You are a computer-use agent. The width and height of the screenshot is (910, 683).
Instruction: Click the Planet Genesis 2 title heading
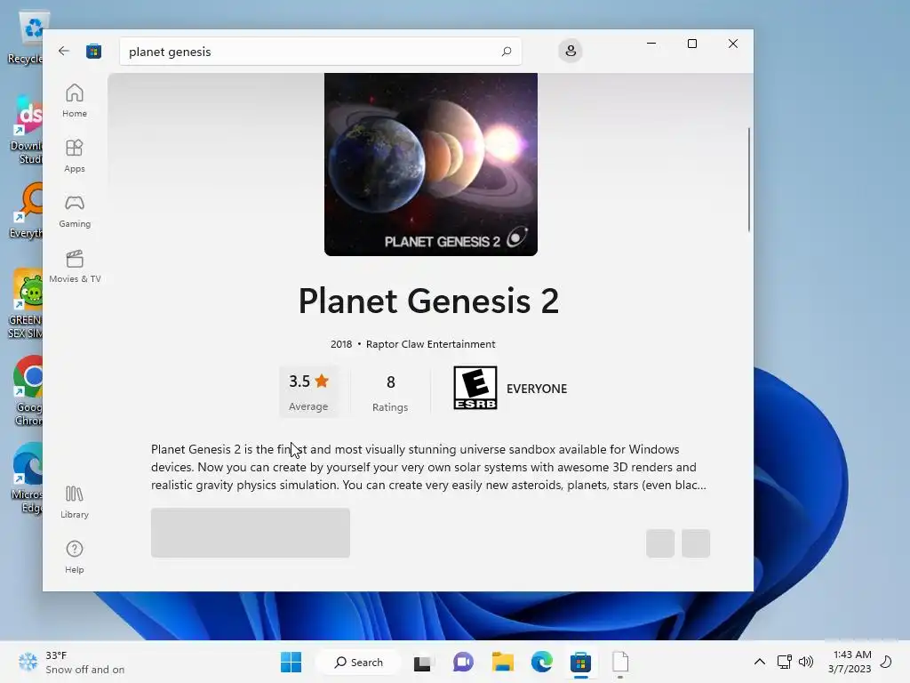(428, 301)
